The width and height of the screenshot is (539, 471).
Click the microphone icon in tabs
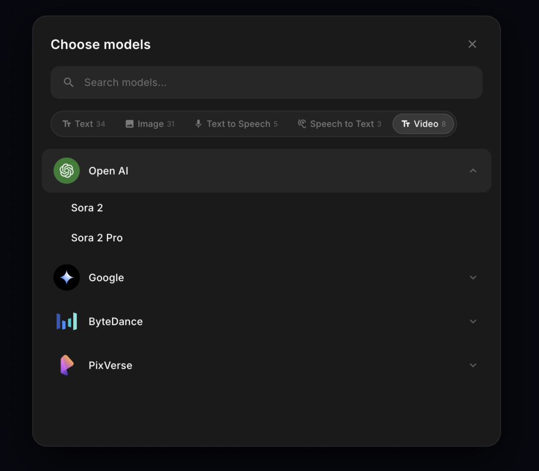point(198,124)
